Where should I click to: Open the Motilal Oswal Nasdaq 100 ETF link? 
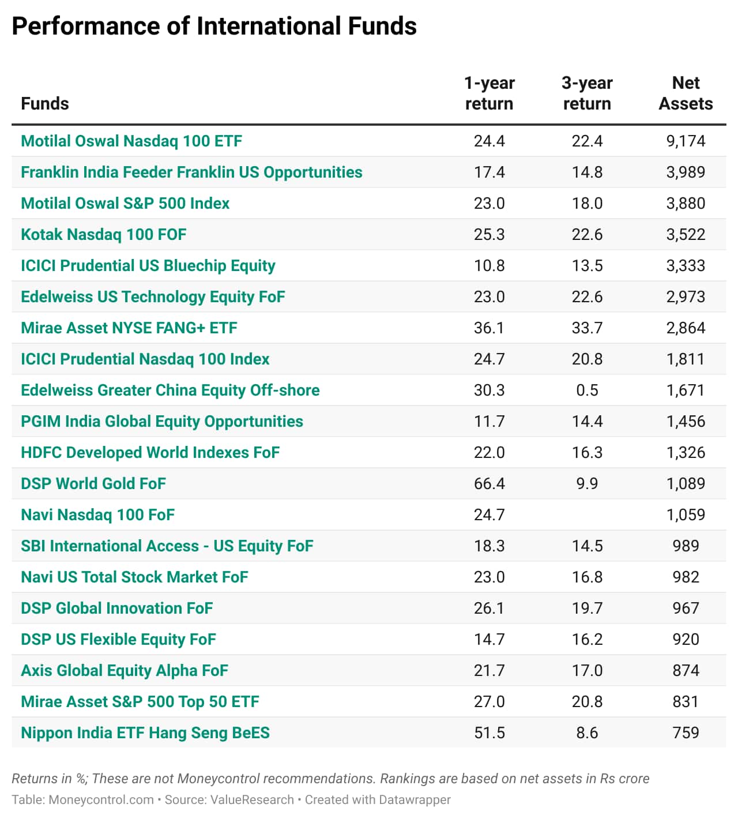click(131, 141)
